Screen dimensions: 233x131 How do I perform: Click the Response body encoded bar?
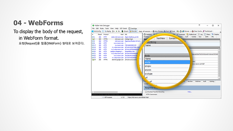pos(182,88)
